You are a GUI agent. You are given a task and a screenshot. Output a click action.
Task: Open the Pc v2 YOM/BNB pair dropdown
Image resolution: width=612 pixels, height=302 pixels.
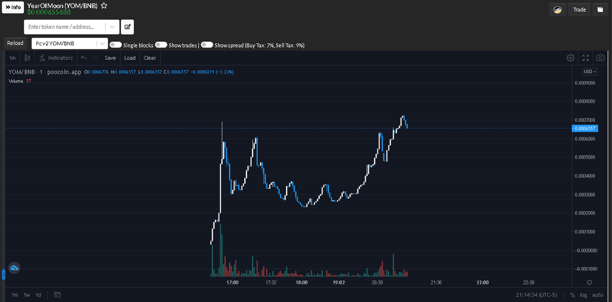(70, 44)
